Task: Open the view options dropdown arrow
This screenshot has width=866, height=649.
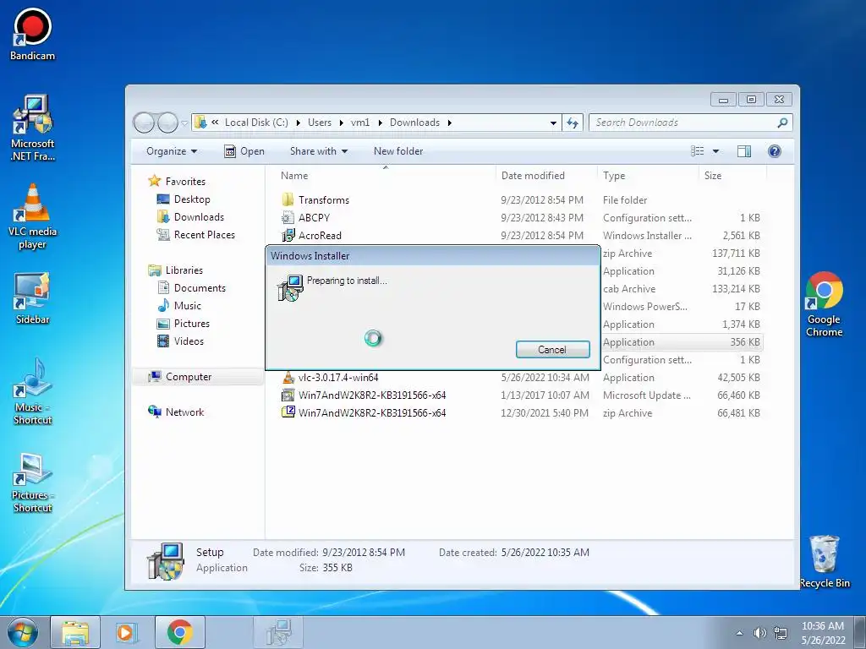Action: pos(715,151)
